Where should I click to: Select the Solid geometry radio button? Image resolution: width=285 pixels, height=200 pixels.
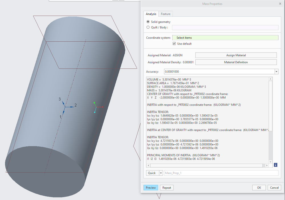coord(148,22)
